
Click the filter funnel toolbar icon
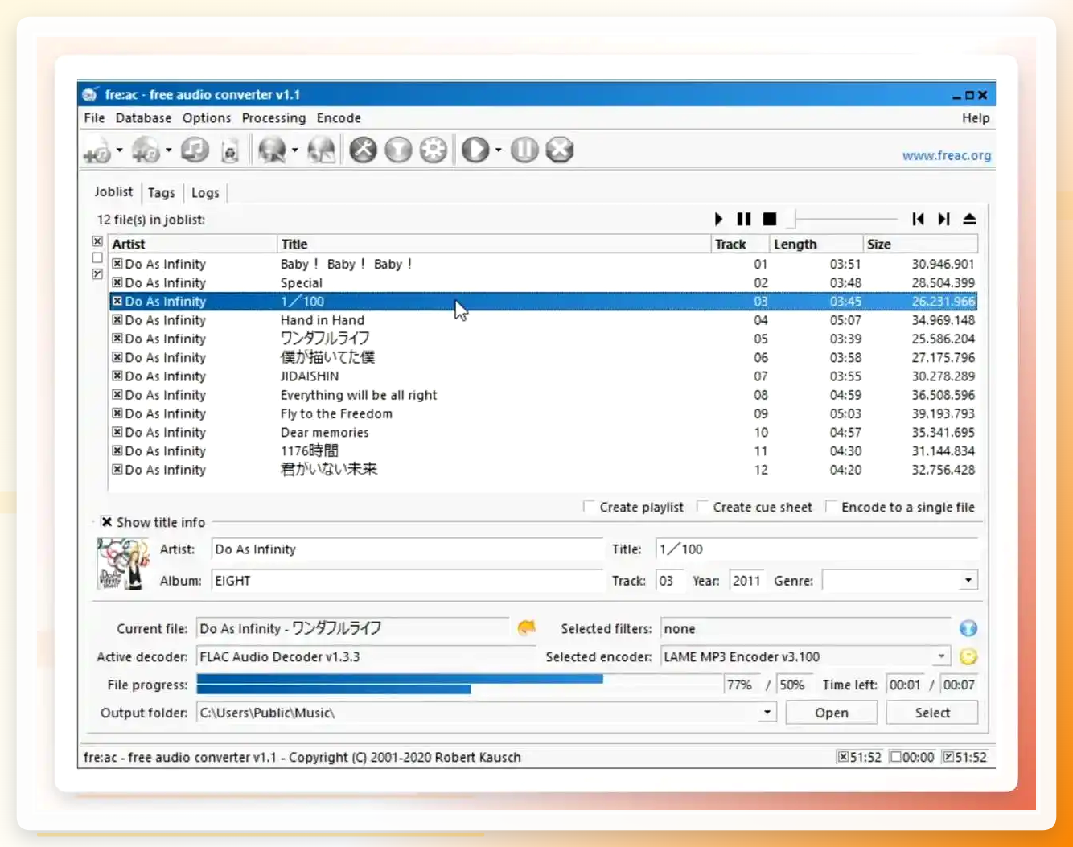coord(398,150)
